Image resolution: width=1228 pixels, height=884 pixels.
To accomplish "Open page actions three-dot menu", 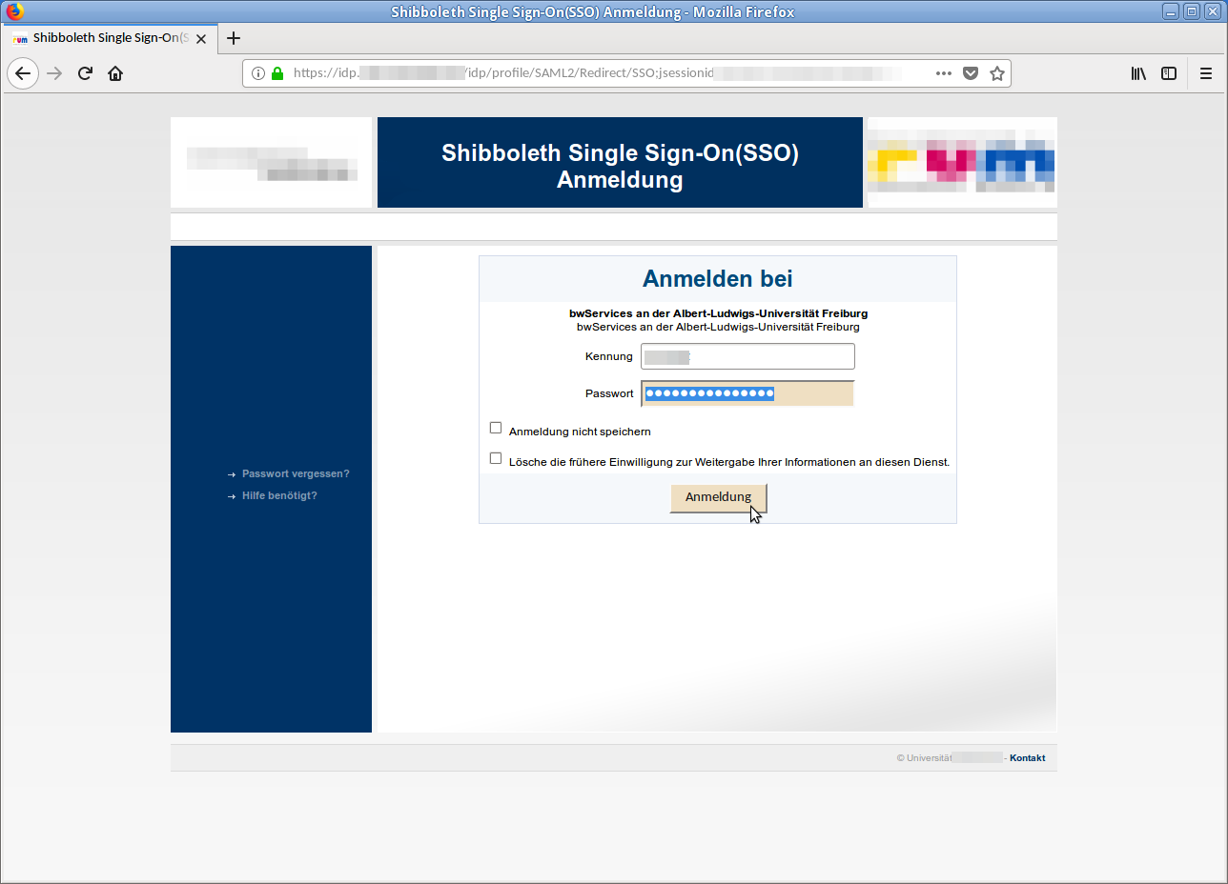I will pos(944,73).
